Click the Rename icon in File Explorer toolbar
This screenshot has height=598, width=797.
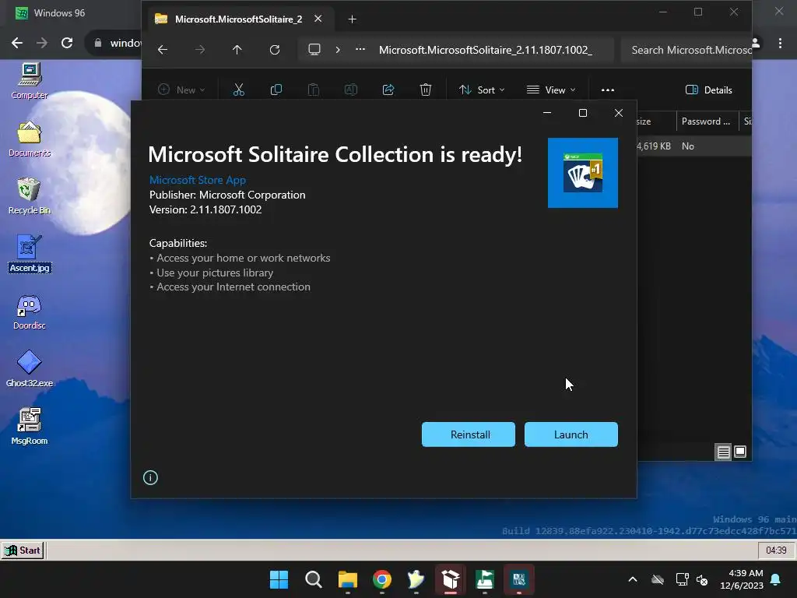(x=351, y=90)
